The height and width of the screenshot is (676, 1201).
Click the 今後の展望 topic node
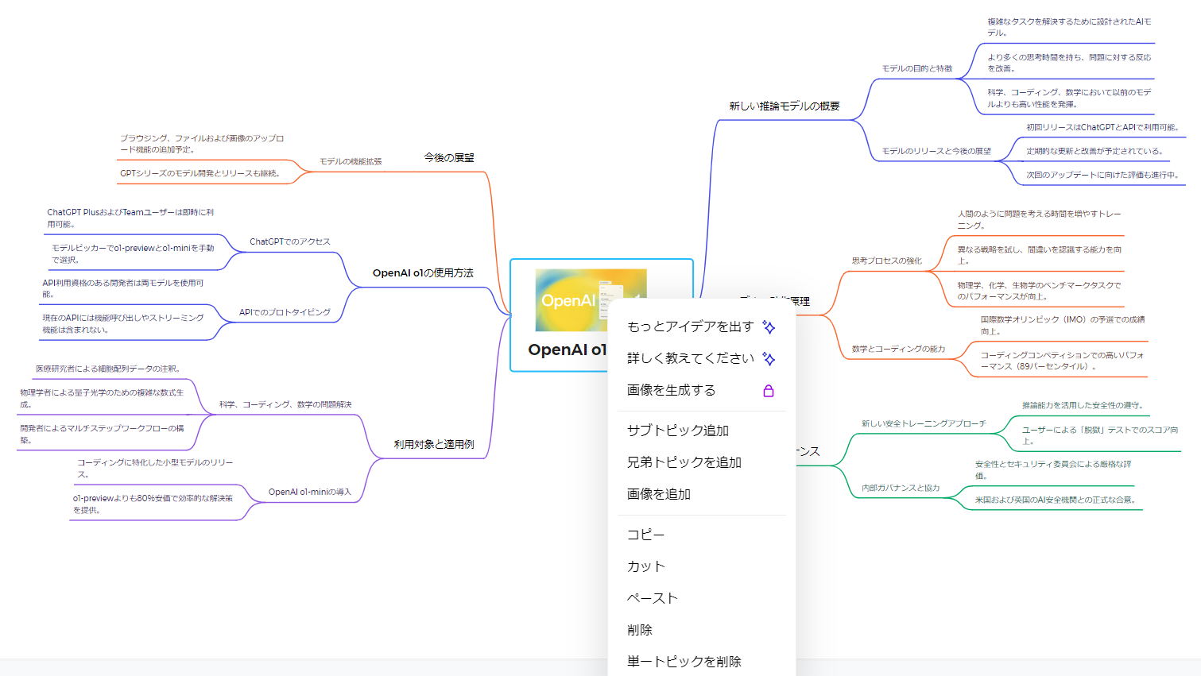click(x=448, y=157)
